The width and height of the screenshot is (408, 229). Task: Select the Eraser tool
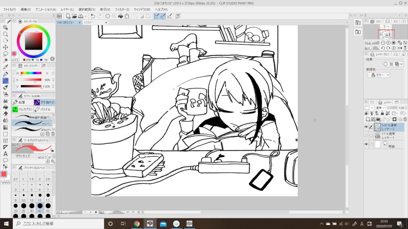[x=6, y=113]
